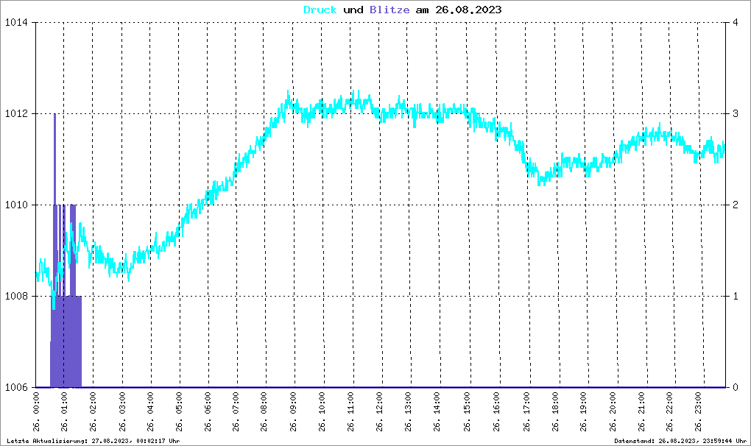Click the right axis value 2
751x446 pixels.
(736, 205)
